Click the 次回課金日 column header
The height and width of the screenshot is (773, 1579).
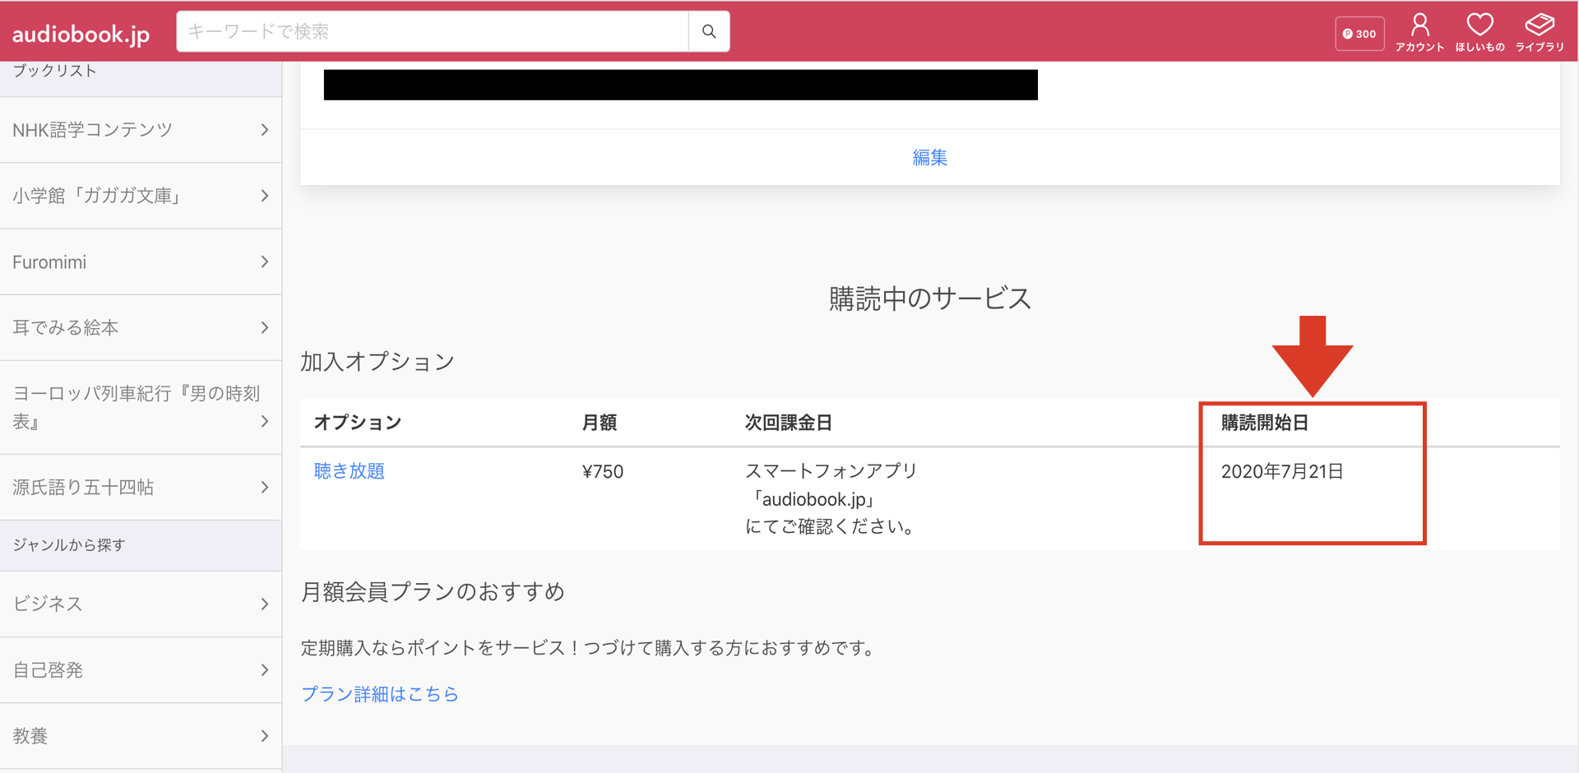click(789, 423)
